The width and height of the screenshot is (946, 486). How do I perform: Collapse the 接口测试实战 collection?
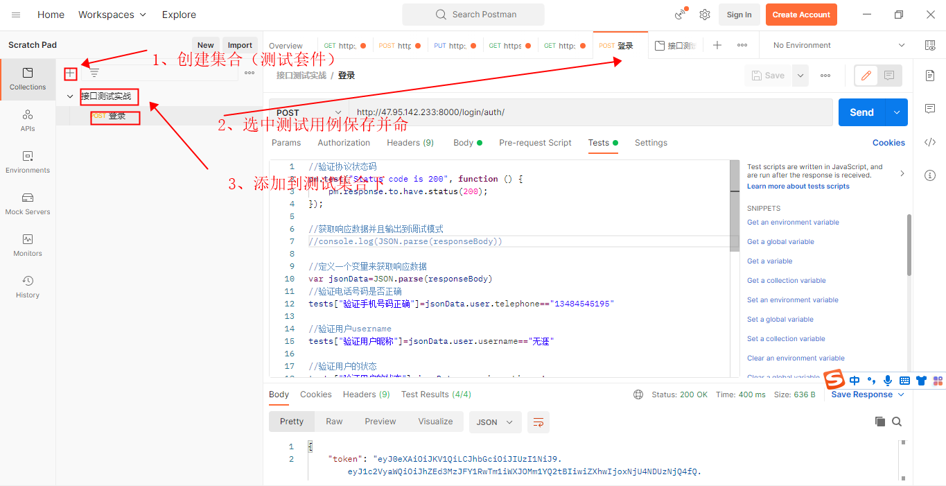[x=70, y=96]
